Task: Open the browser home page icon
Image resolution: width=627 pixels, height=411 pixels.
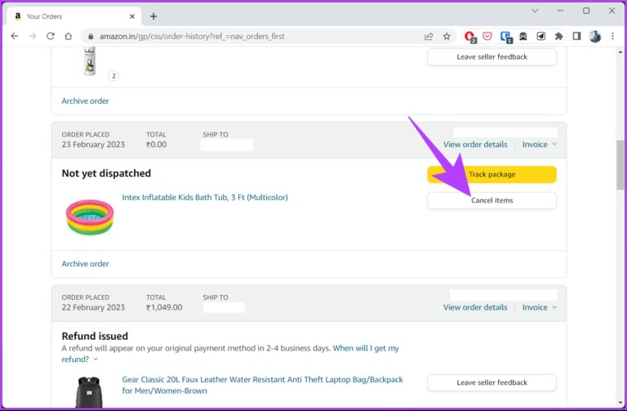Action: (69, 37)
